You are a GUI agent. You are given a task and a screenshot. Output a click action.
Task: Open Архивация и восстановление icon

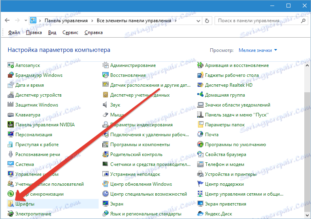point(200,65)
